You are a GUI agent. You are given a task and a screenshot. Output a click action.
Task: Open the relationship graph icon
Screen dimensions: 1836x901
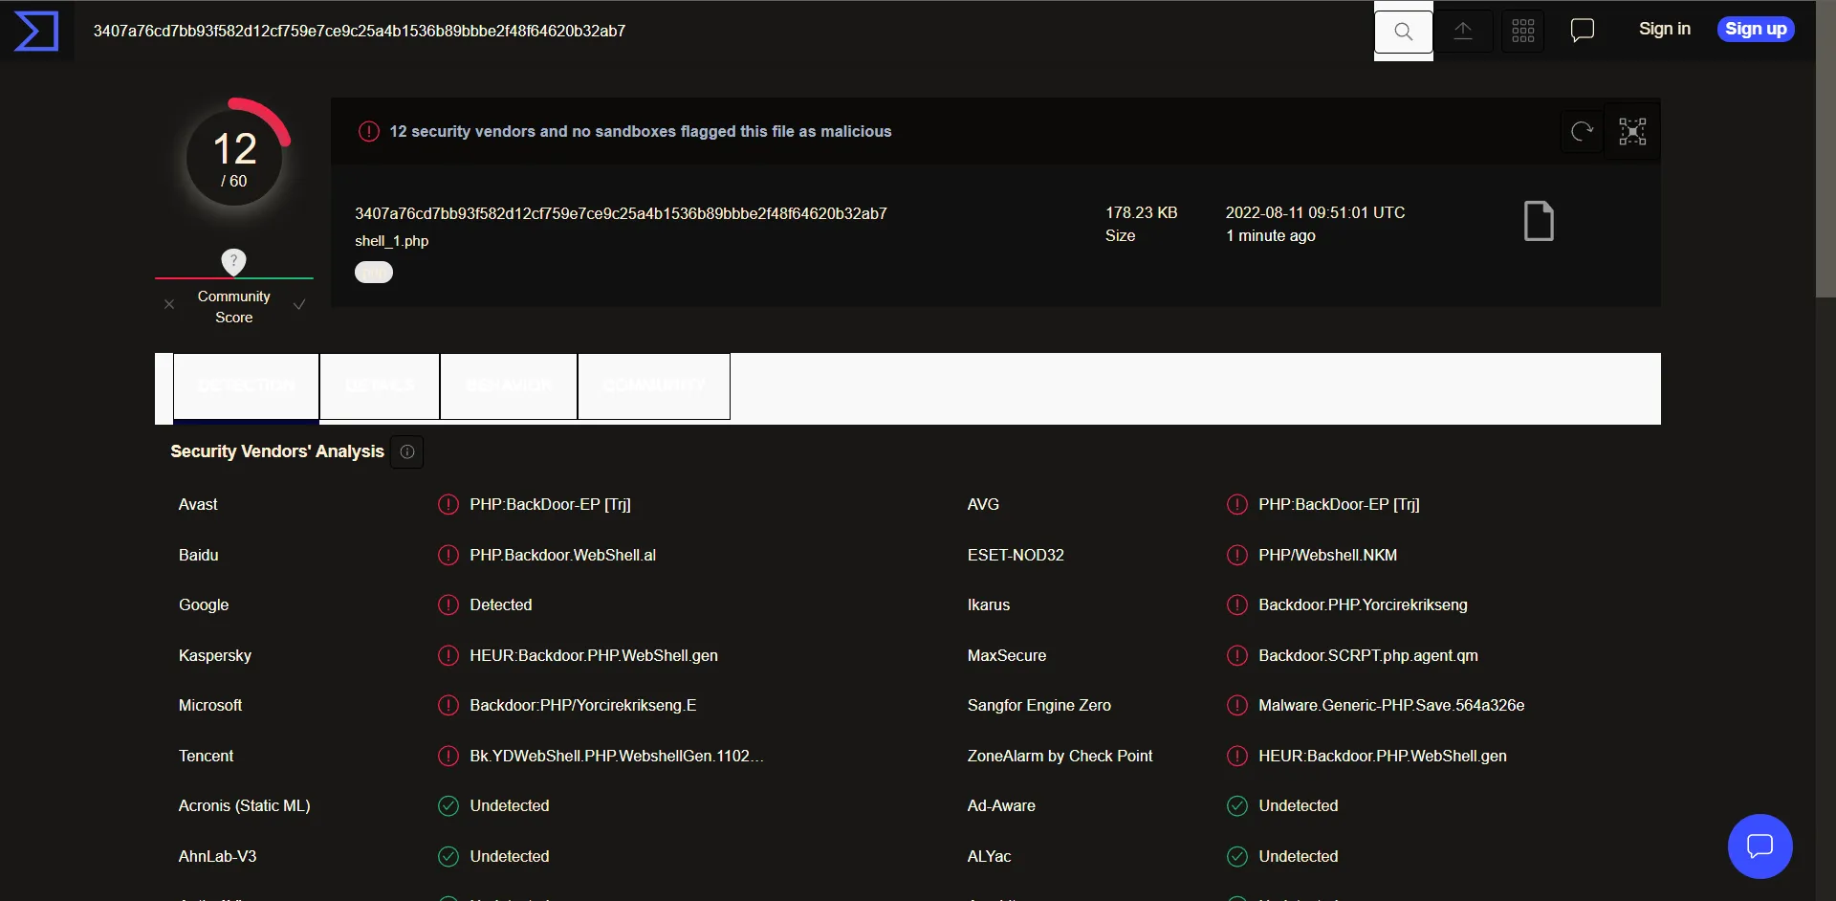[1632, 131]
